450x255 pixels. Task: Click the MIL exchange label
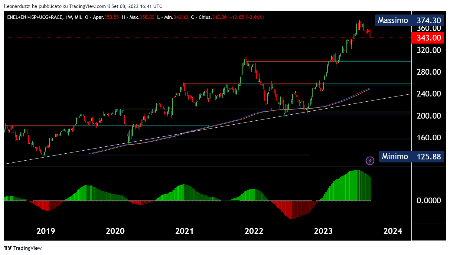coord(78,17)
